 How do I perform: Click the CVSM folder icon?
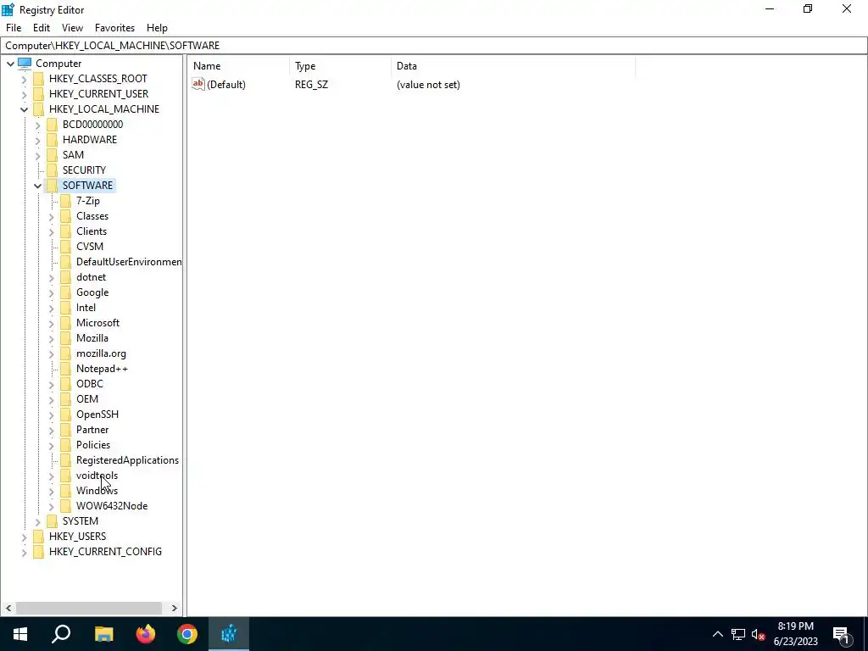[66, 247]
